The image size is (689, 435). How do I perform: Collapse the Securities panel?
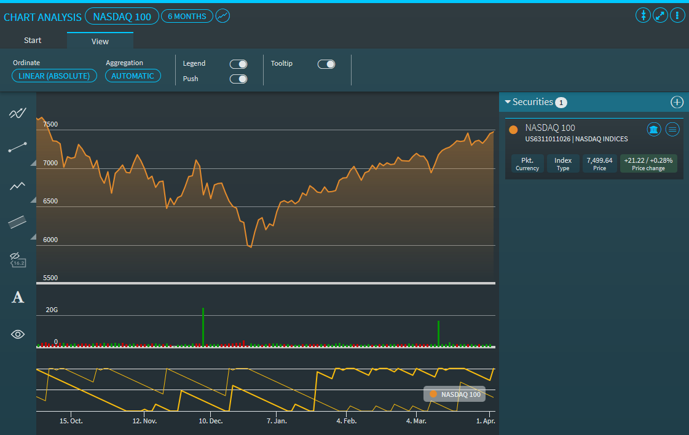coord(508,102)
